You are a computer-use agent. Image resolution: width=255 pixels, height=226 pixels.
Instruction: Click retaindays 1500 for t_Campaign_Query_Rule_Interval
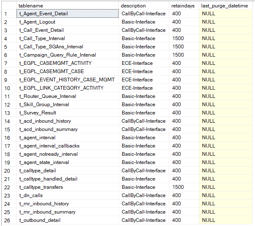(x=184, y=55)
